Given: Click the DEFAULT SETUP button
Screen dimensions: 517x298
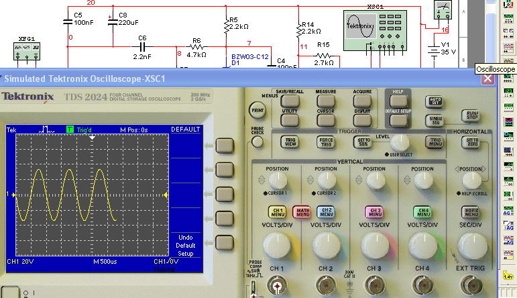Looking at the screenshot, I should pos(398,120).
